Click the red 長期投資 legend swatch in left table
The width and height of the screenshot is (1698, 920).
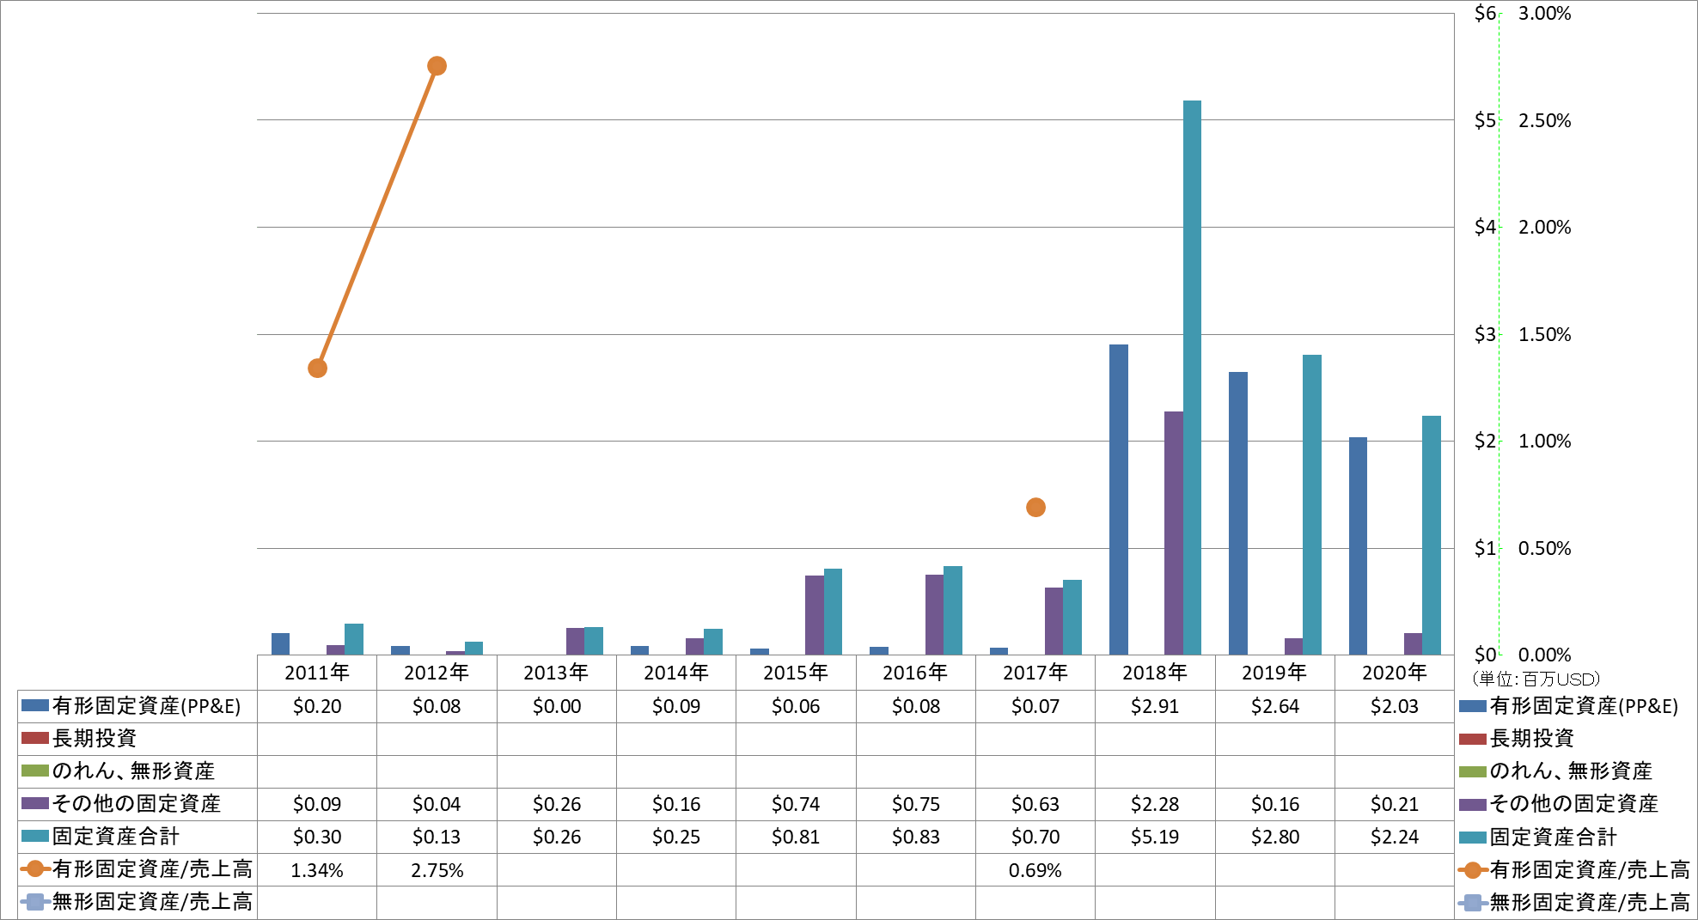coord(34,738)
